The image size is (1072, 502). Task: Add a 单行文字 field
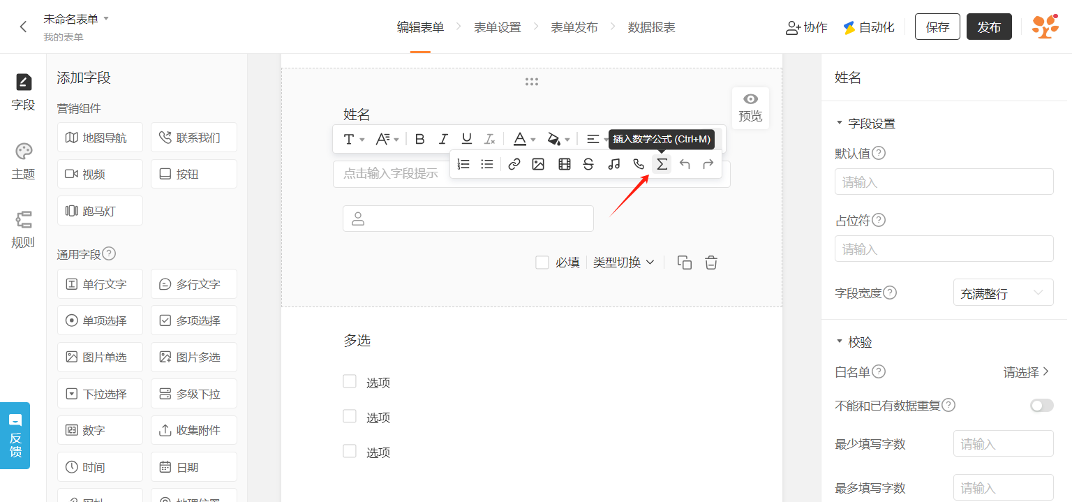tap(100, 284)
